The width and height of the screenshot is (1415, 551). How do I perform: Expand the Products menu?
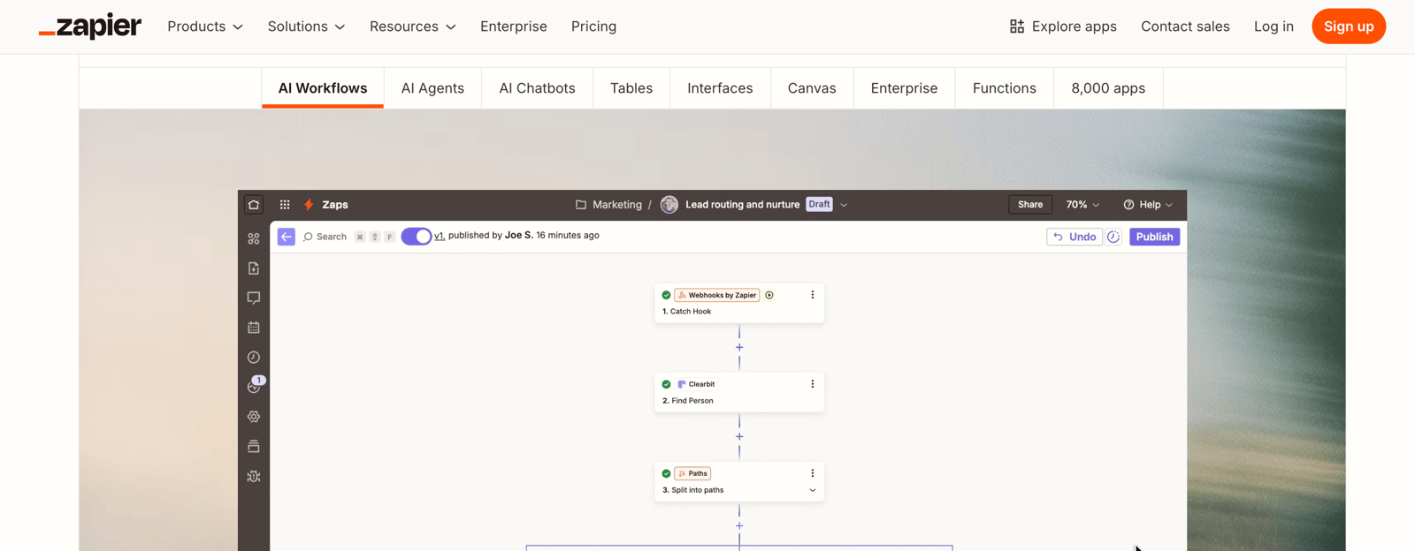pyautogui.click(x=205, y=26)
